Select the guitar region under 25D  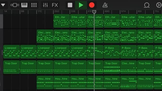click(62, 21)
